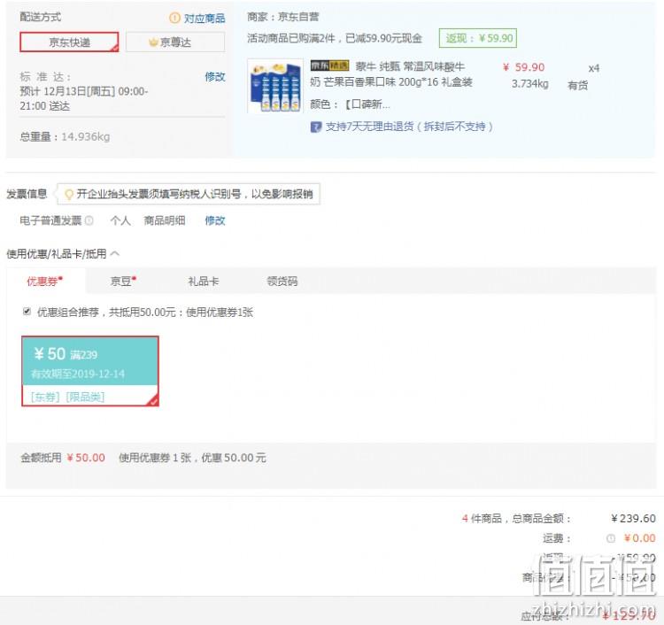The image size is (664, 625).
Task: Click the 京尊达 crown icon
Action: pos(153,42)
